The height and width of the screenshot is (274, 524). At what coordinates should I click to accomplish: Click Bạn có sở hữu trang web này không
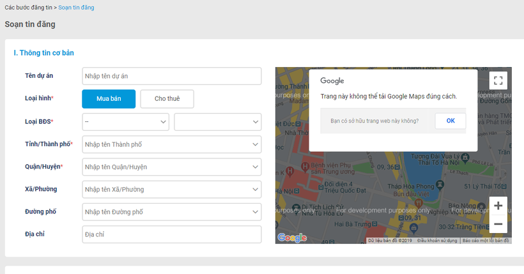[374, 121]
